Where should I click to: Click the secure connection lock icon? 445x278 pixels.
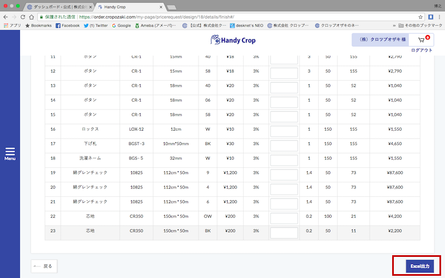point(41,17)
